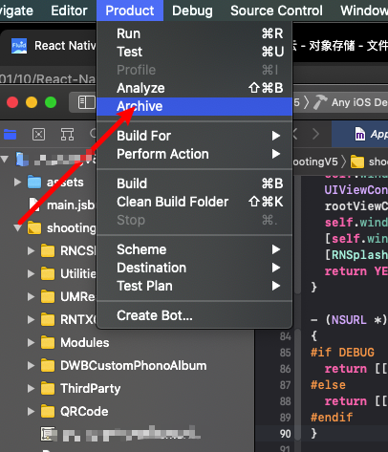Click the main.jsb file icon
The image size is (388, 452).
pyautogui.click(x=34, y=204)
